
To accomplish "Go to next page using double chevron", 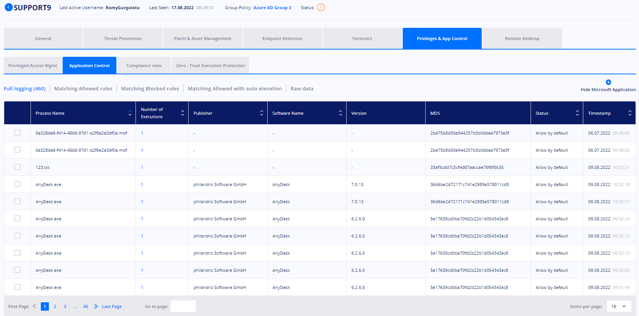I will [x=96, y=306].
